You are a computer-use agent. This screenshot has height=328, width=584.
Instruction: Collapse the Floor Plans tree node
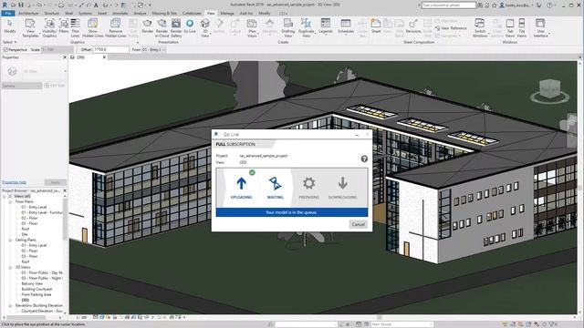(10, 201)
